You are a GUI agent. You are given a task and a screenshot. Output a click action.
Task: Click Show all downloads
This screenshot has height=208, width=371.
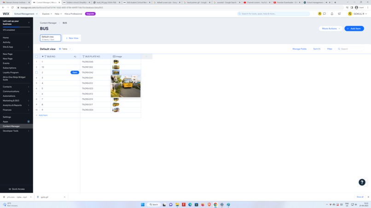pos(360,197)
